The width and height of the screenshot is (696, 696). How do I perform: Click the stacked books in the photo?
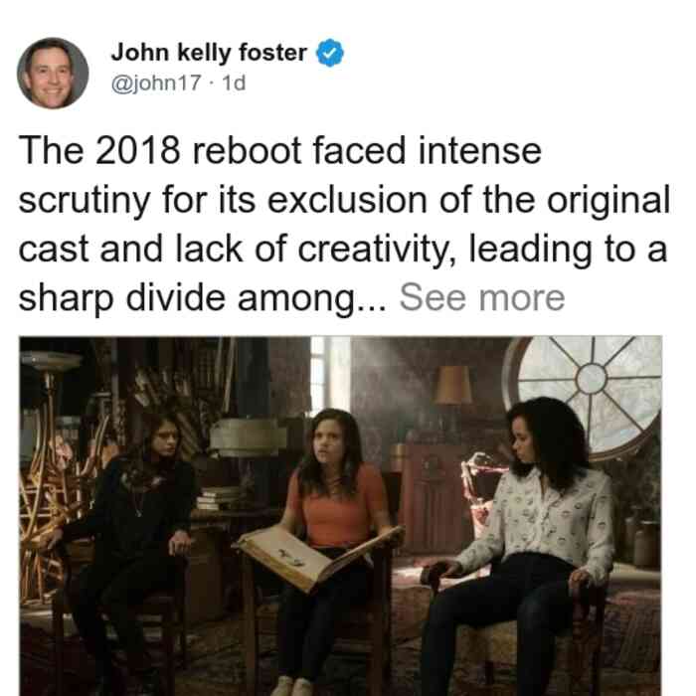218,498
